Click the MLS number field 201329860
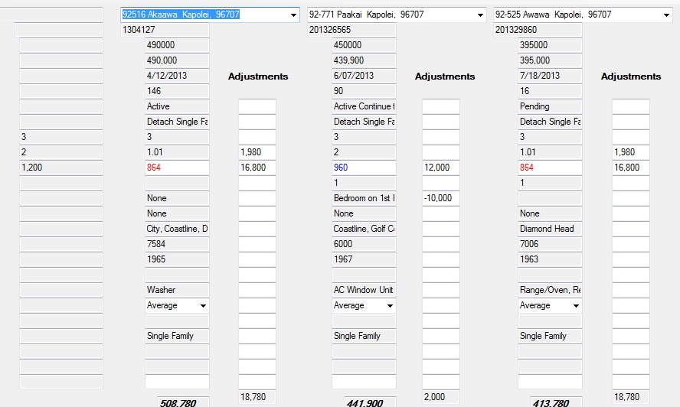 pos(538,30)
